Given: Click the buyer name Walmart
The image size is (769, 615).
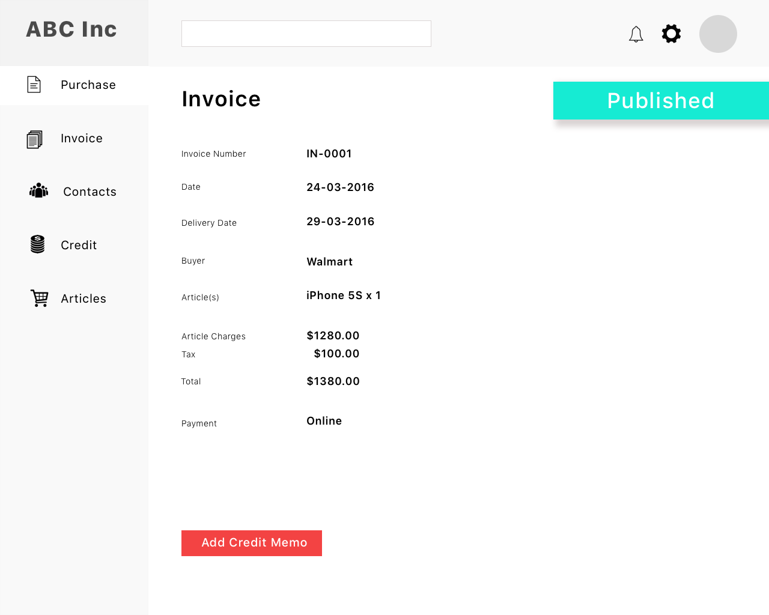Looking at the screenshot, I should pyautogui.click(x=330, y=262).
